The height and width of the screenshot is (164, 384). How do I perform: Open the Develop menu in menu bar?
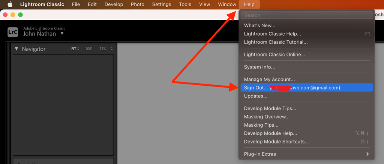point(114,4)
